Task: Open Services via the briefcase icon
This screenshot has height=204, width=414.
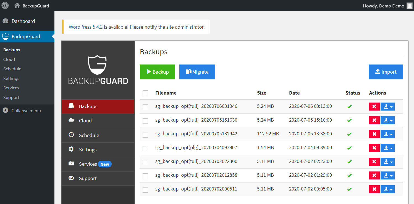Action: [72, 164]
